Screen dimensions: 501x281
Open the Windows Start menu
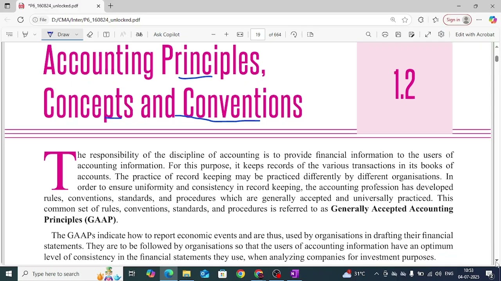(9, 274)
